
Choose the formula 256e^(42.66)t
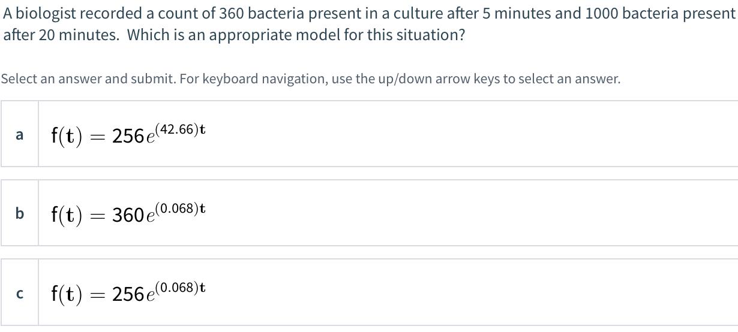point(128,134)
